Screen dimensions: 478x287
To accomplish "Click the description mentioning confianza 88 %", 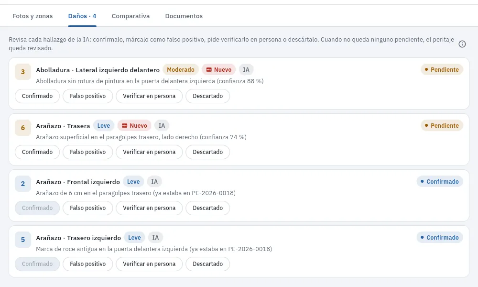I will tap(150, 81).
